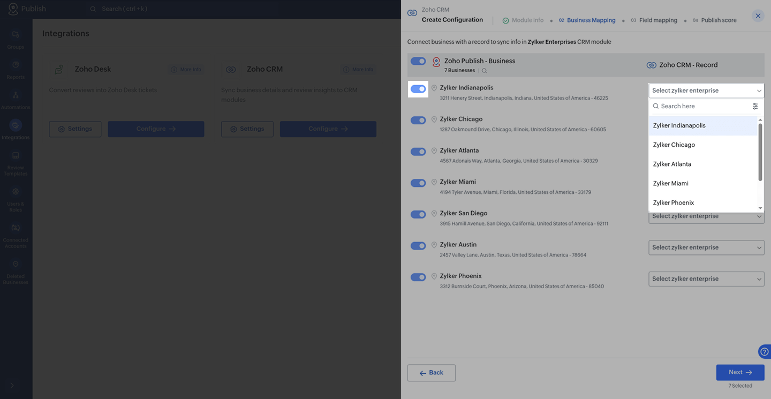Click the Search here input field

point(701,106)
